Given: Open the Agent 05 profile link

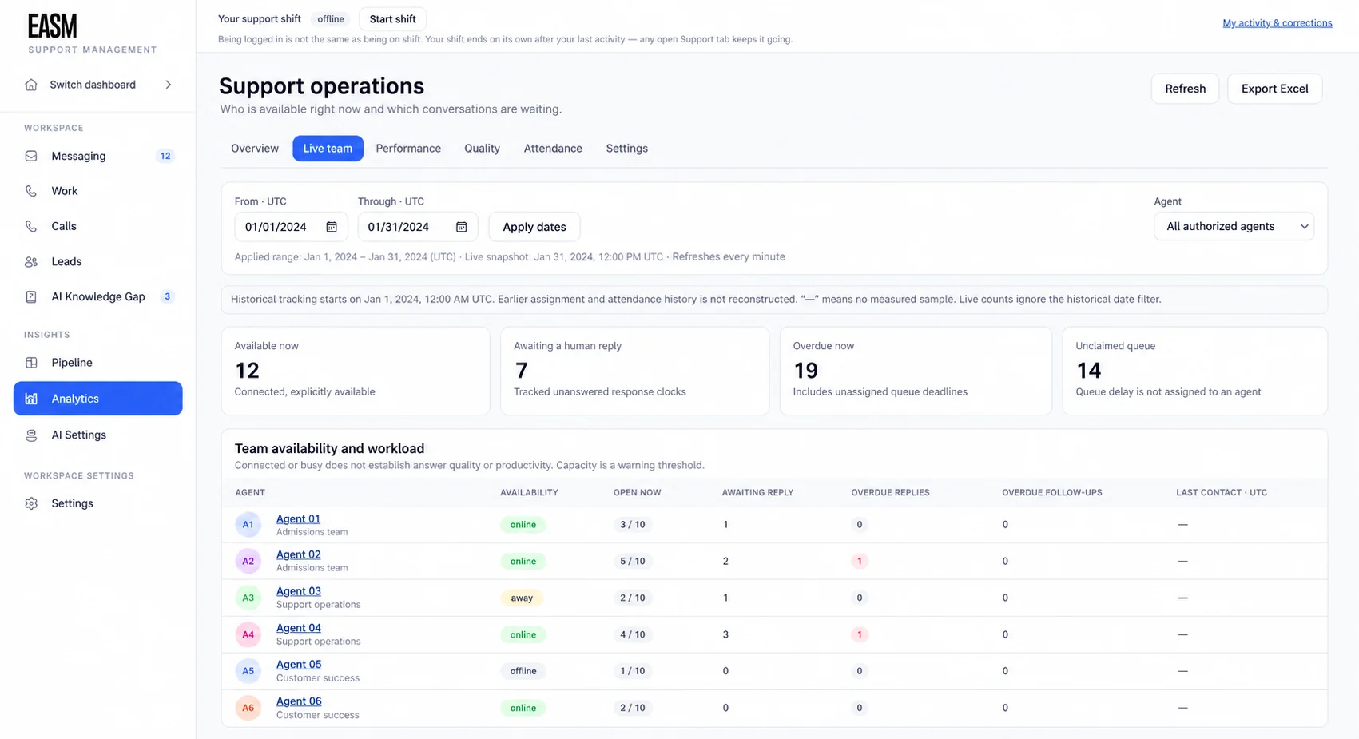Looking at the screenshot, I should pos(298,665).
